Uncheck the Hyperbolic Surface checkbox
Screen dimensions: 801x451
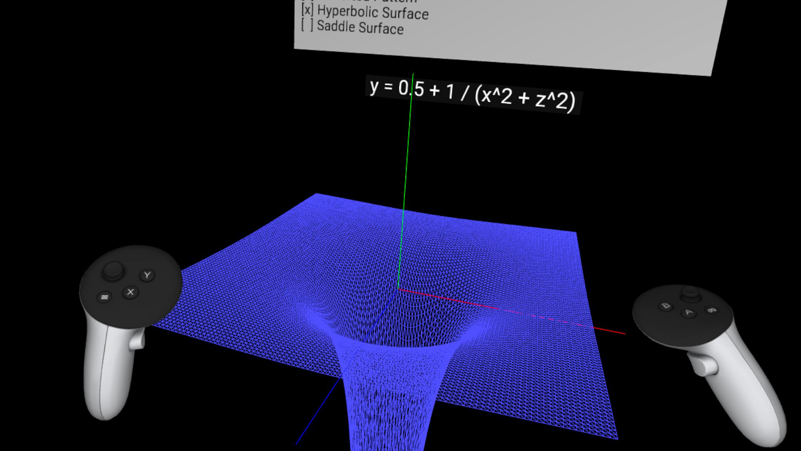coord(307,9)
